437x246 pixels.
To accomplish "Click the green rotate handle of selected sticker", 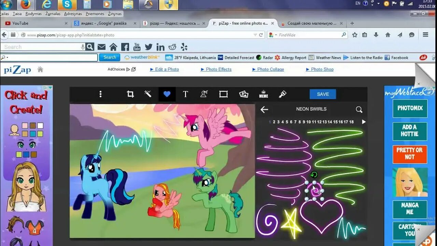I will 314,175.
